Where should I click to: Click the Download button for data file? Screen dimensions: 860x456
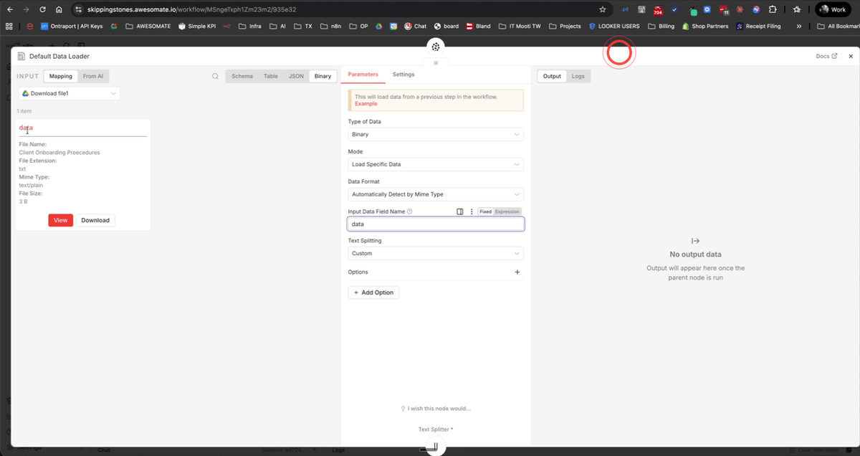pos(95,220)
